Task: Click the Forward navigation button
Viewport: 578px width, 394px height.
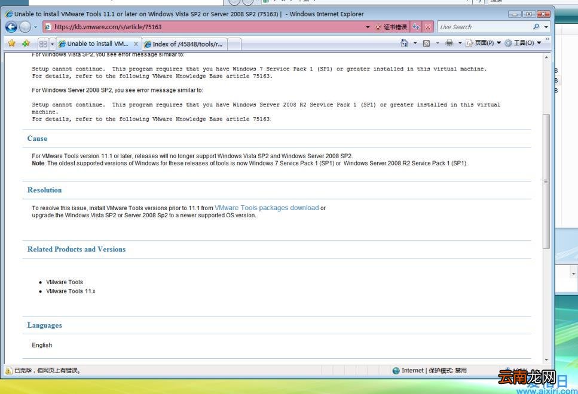Action: click(25, 27)
